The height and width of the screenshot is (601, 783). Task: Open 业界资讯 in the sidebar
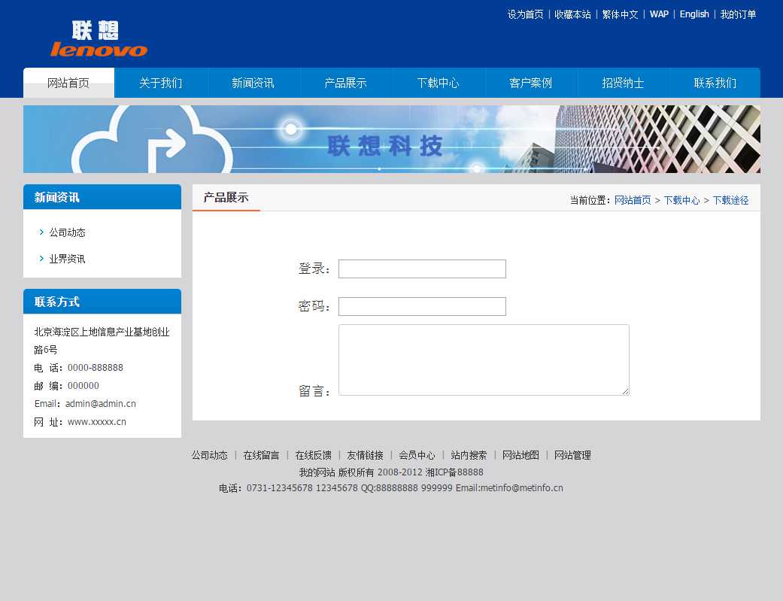pyautogui.click(x=67, y=259)
